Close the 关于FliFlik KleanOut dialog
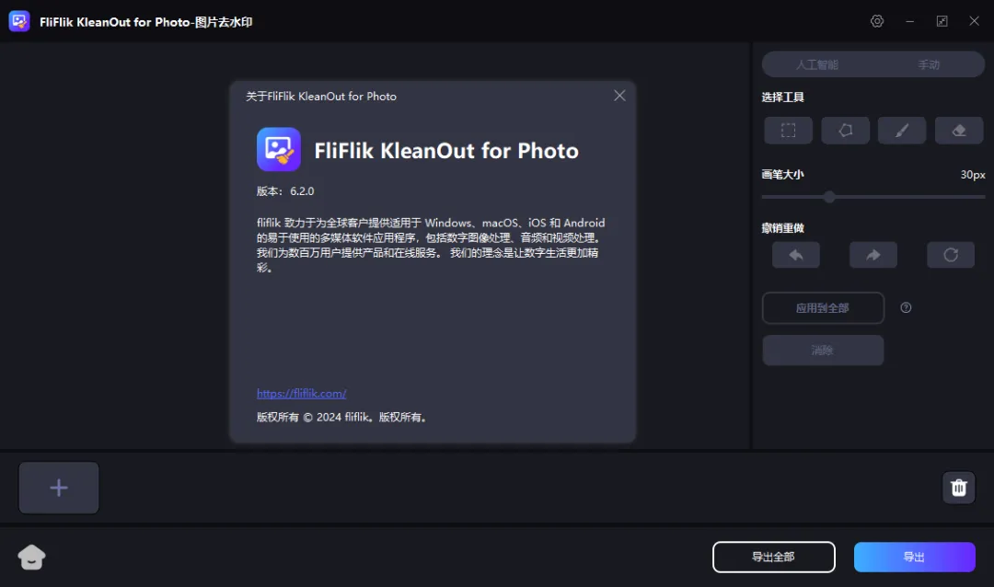994x587 pixels. (619, 96)
